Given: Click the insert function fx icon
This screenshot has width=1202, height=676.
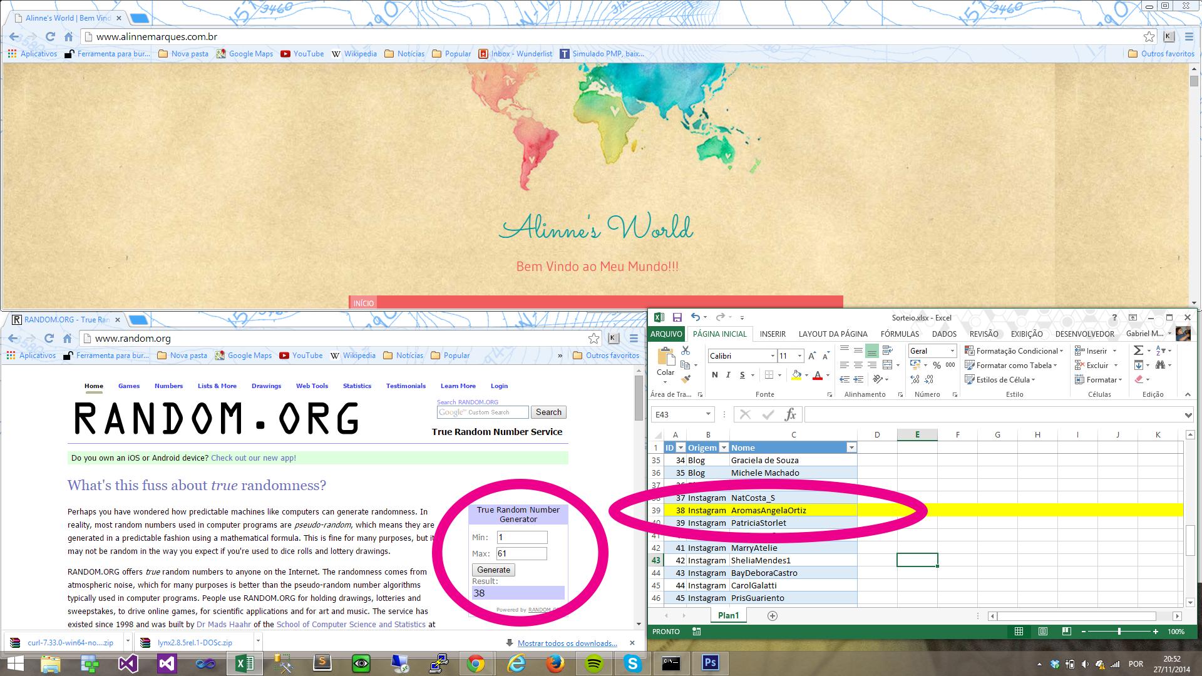Looking at the screenshot, I should pos(790,414).
